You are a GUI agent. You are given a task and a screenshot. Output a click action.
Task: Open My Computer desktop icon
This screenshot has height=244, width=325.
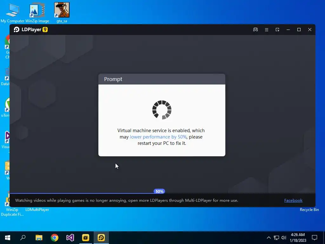click(12, 12)
